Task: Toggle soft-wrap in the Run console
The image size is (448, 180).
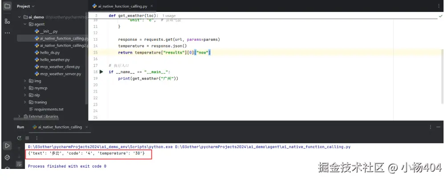Action: [19, 164]
